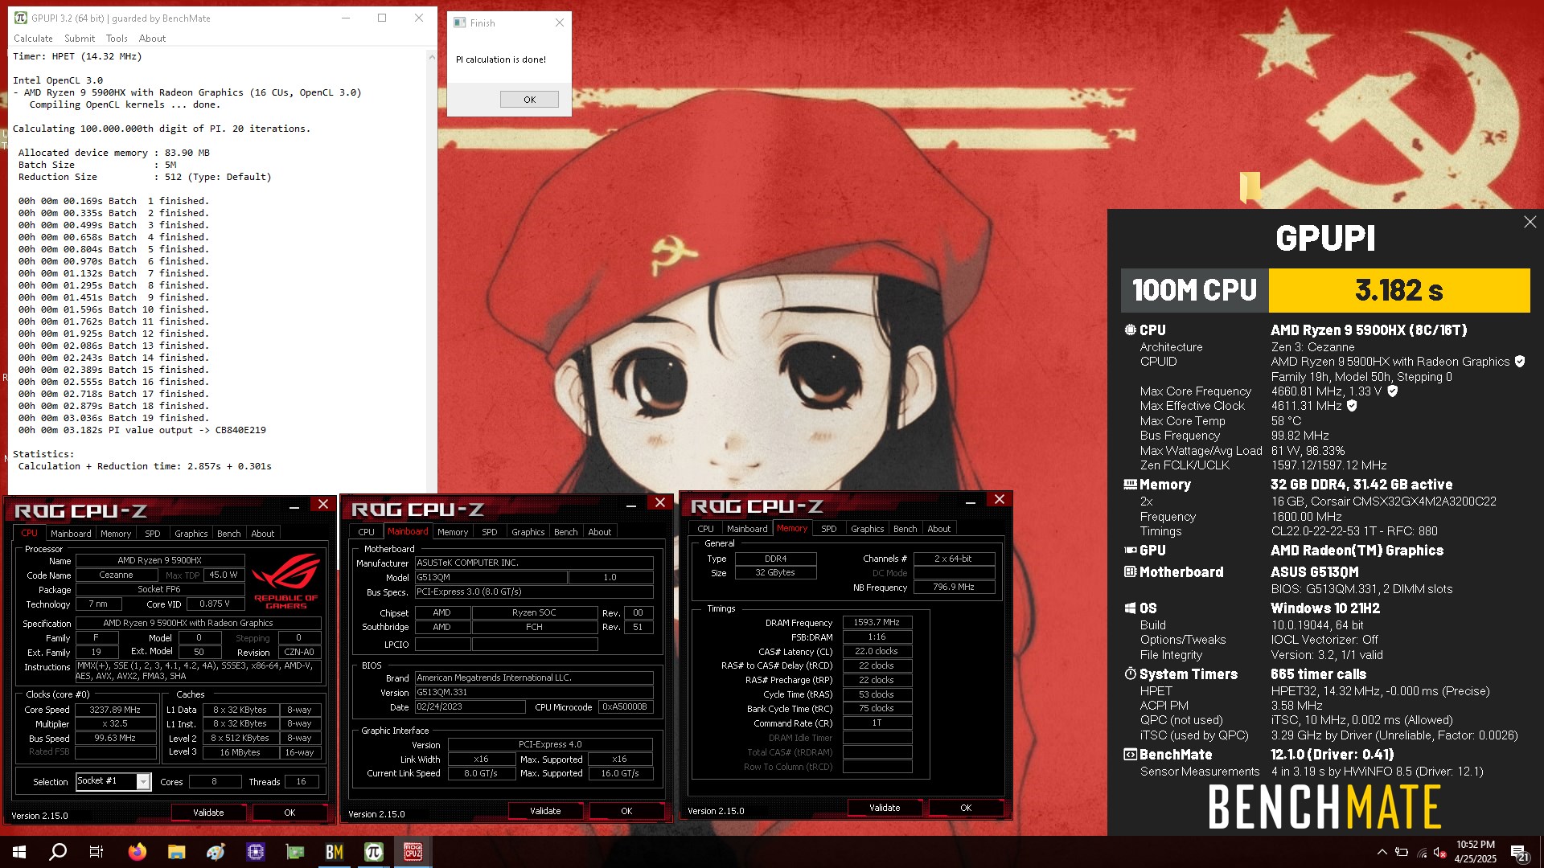Maximize the GPUPI window
This screenshot has width=1544, height=868.
pos(382,18)
